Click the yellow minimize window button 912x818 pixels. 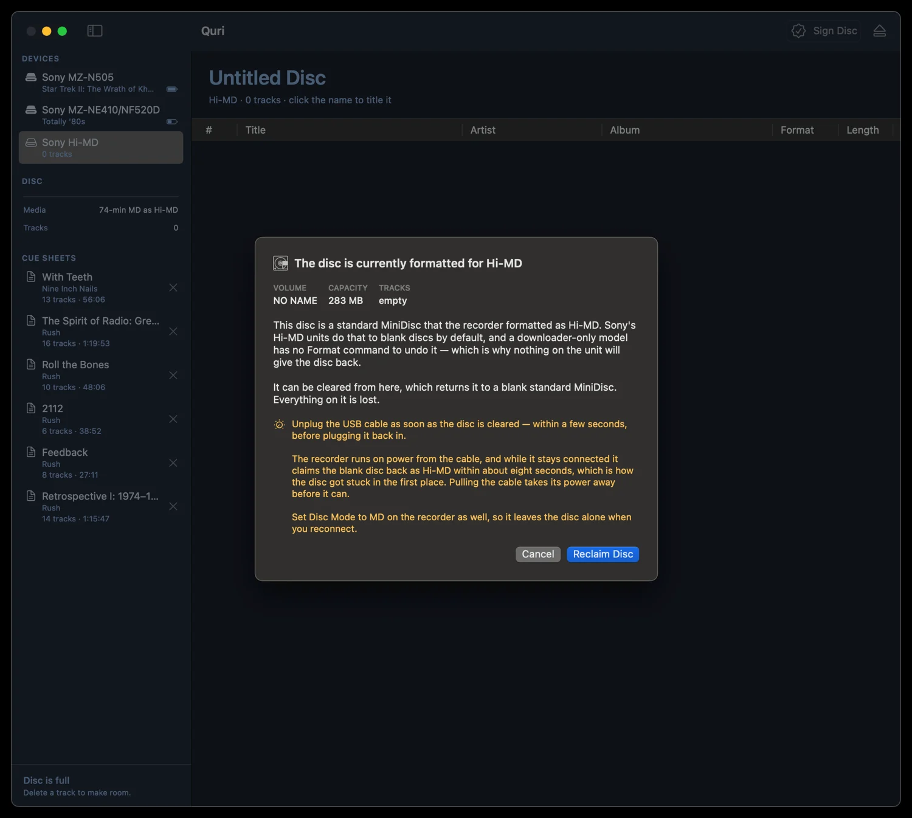click(47, 31)
